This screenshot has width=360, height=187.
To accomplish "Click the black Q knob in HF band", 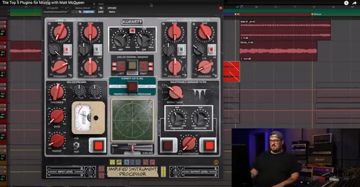I will (198, 50).
